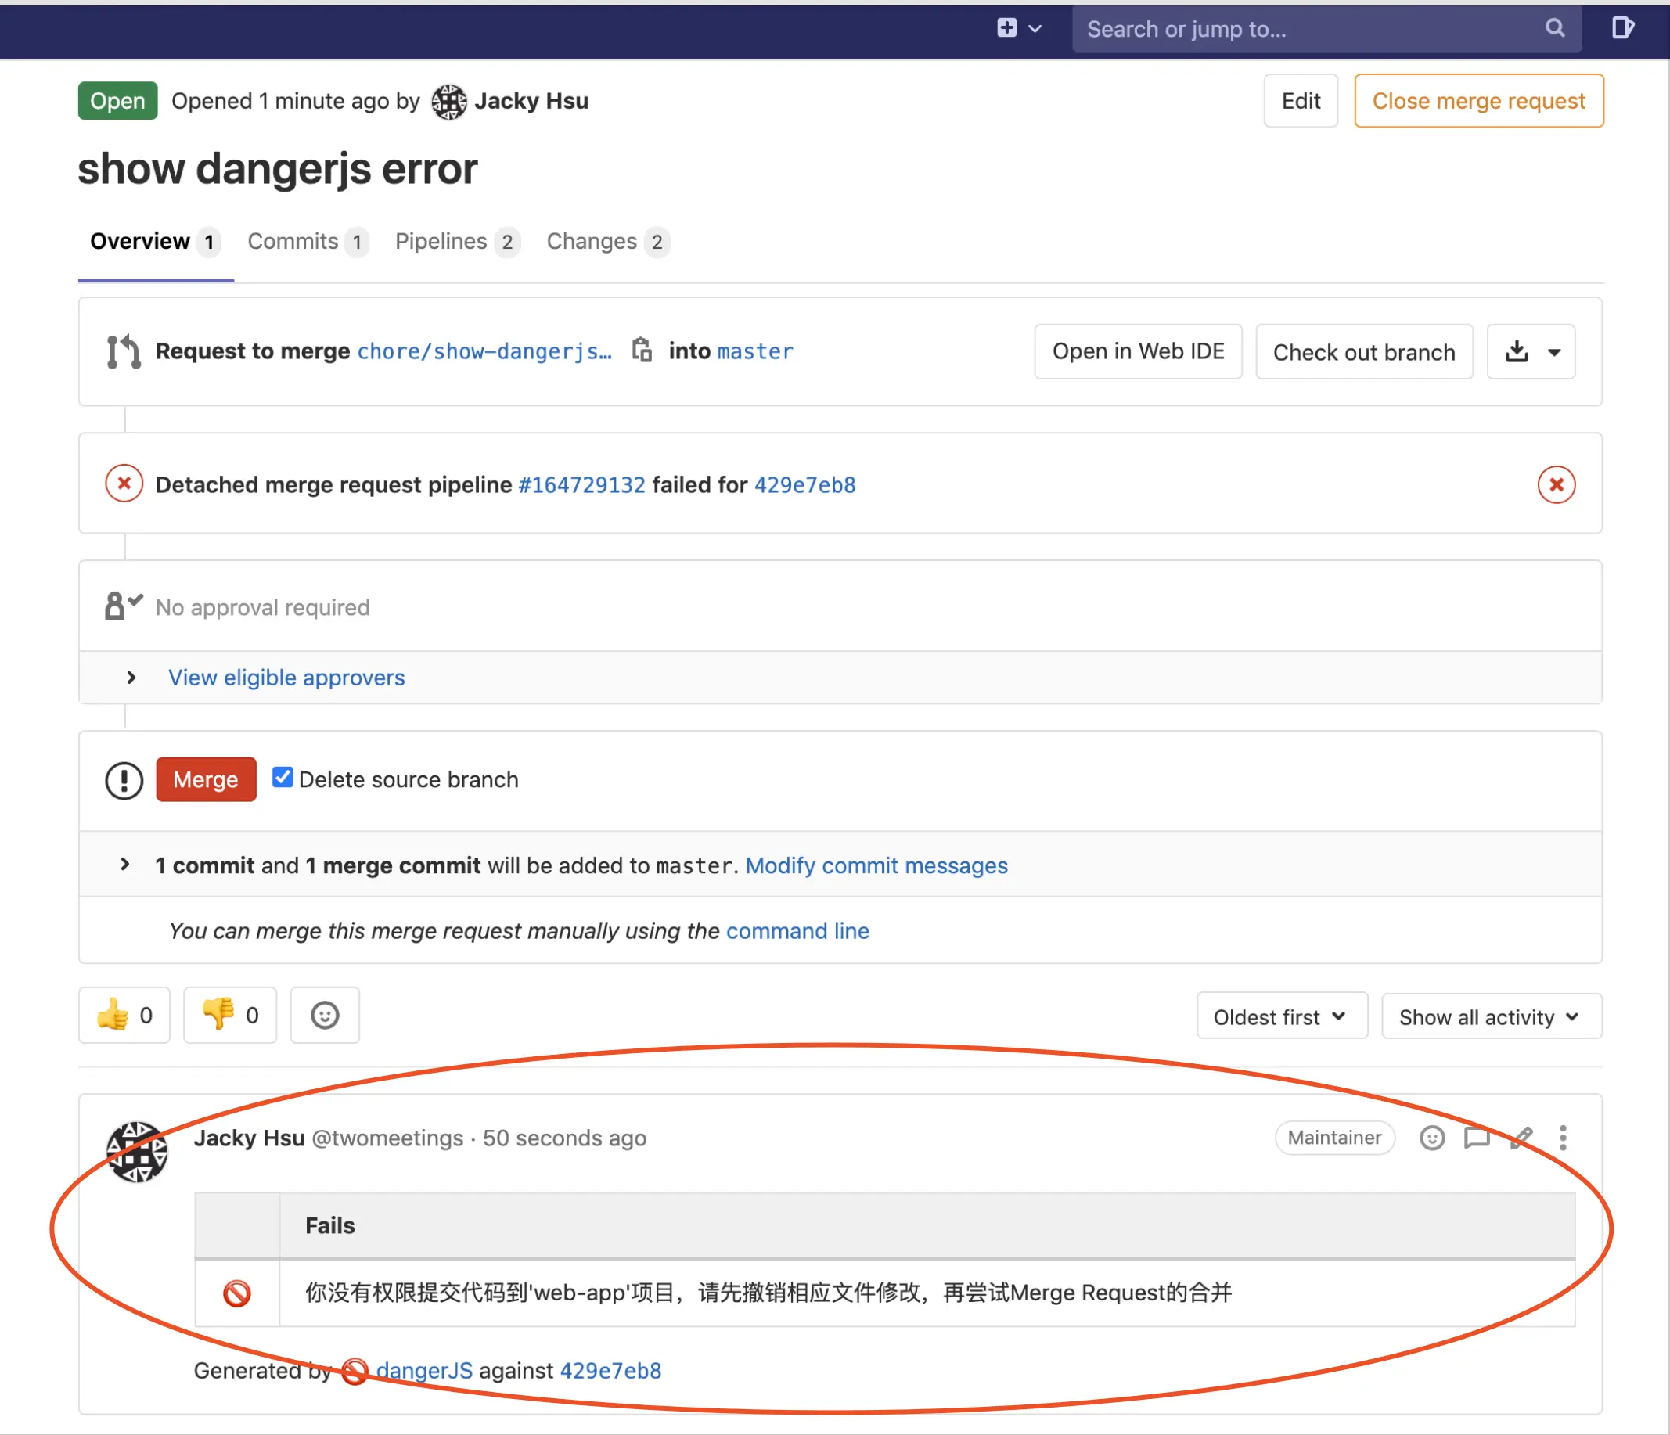
Task: Open the comment's more actions menu
Action: 1563,1138
